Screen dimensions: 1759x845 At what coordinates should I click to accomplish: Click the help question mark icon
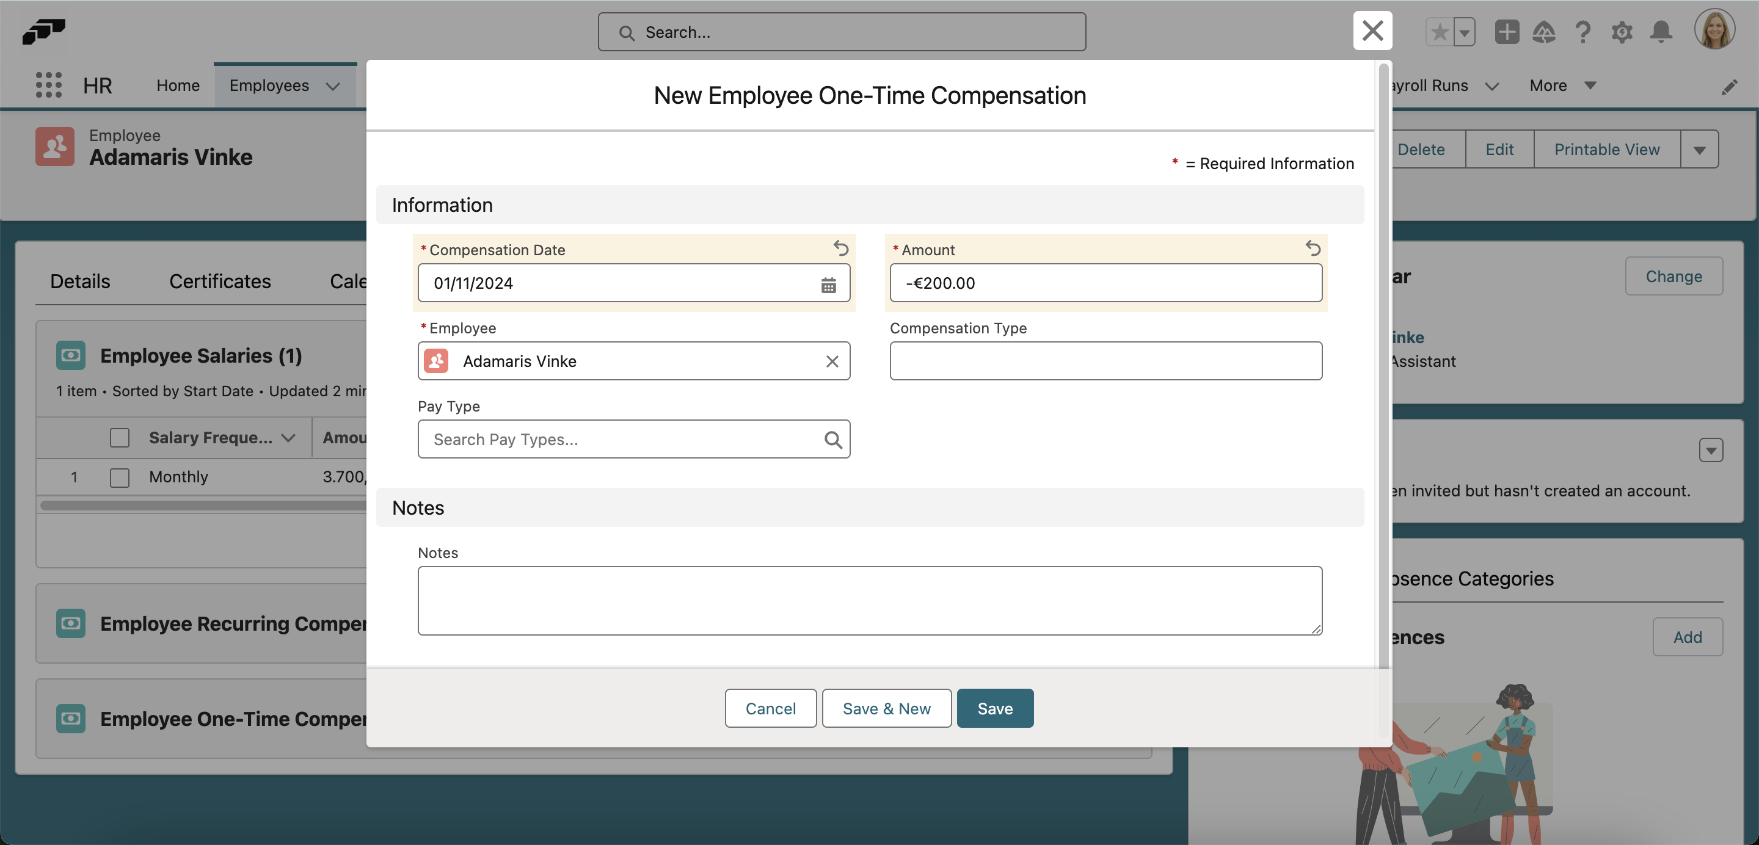1584,32
